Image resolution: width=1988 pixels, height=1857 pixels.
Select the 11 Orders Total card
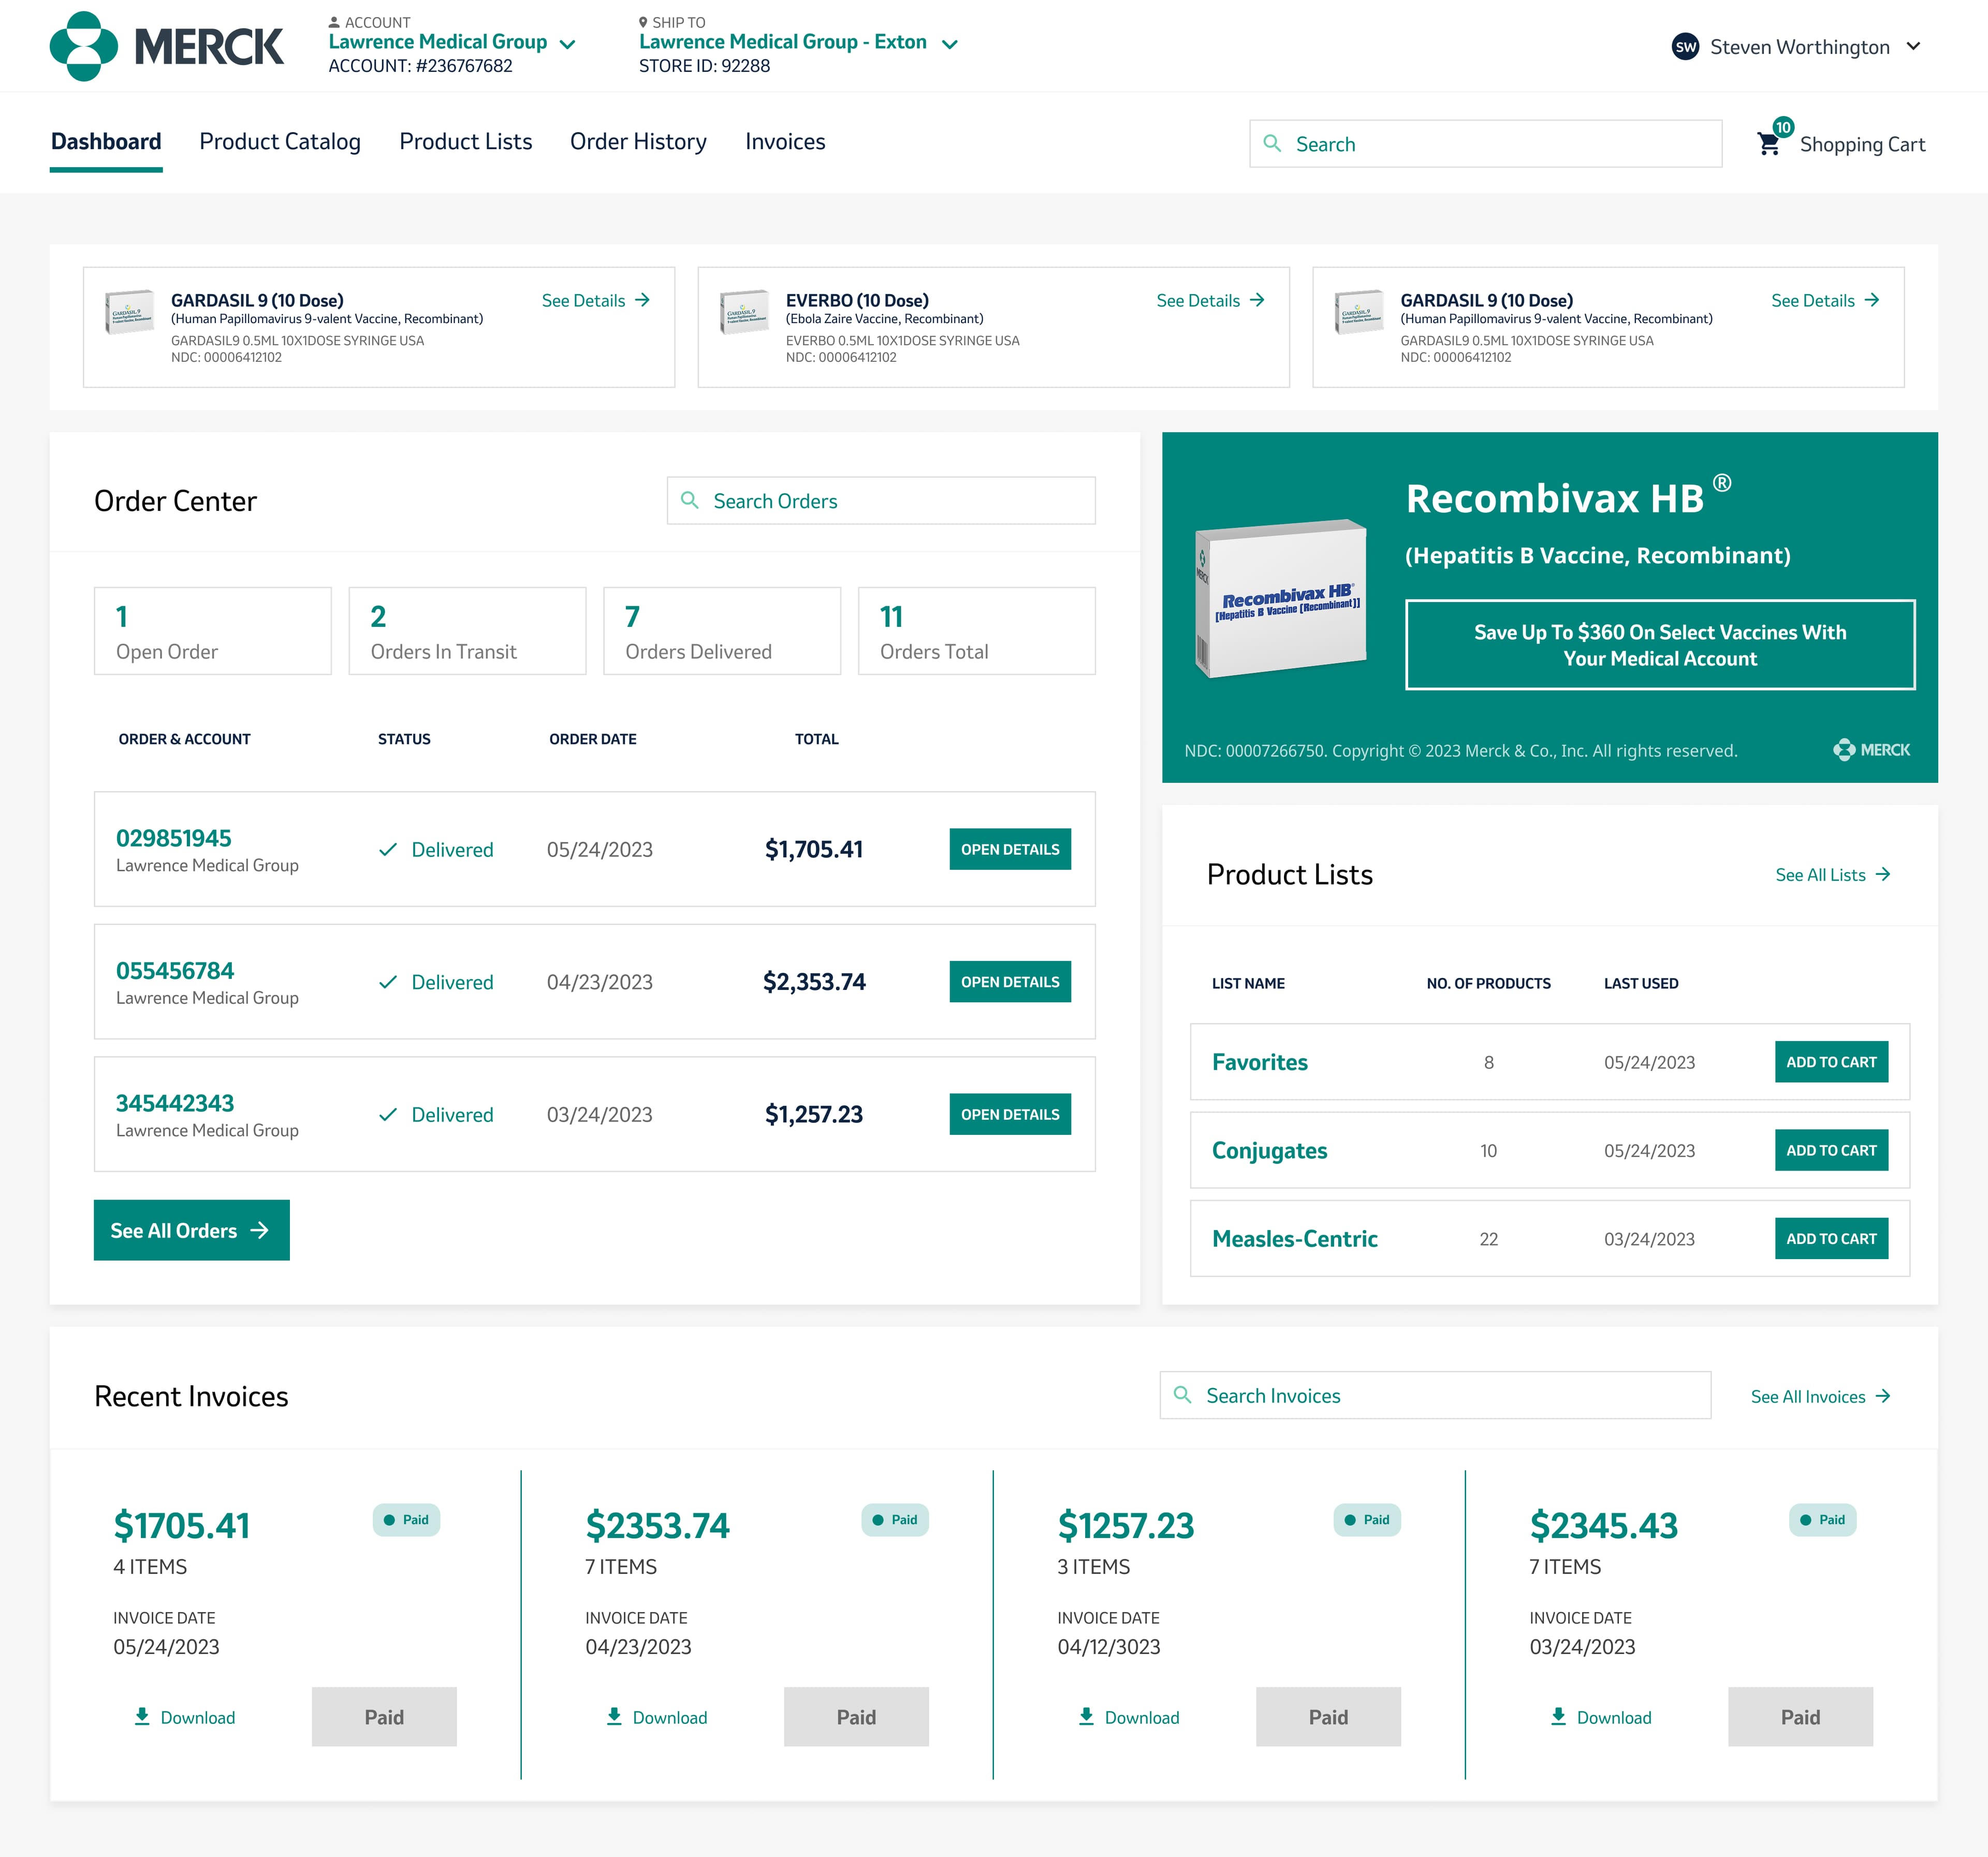pos(977,631)
